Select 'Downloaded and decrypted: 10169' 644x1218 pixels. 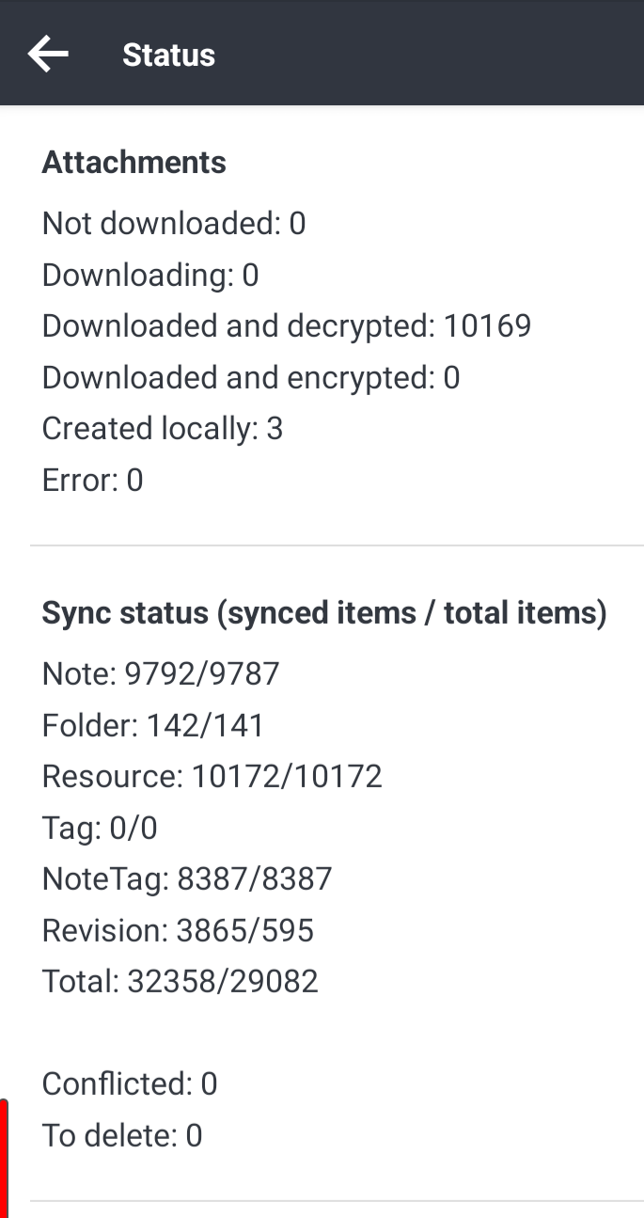click(287, 325)
